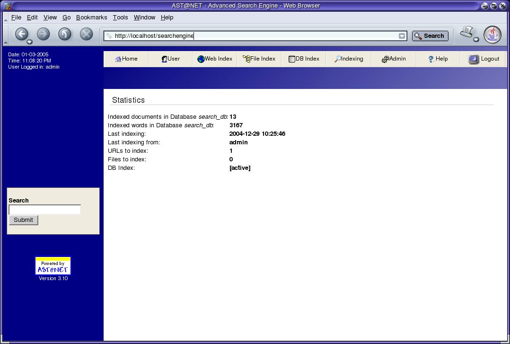The height and width of the screenshot is (344, 510).
Task: Open the Admin section
Action: click(394, 59)
